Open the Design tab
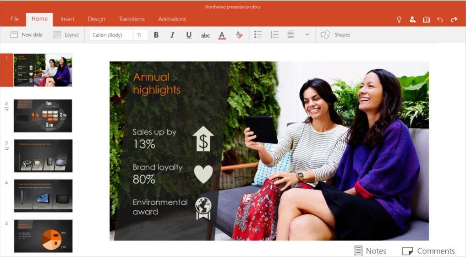The height and width of the screenshot is (257, 466). pos(96,19)
